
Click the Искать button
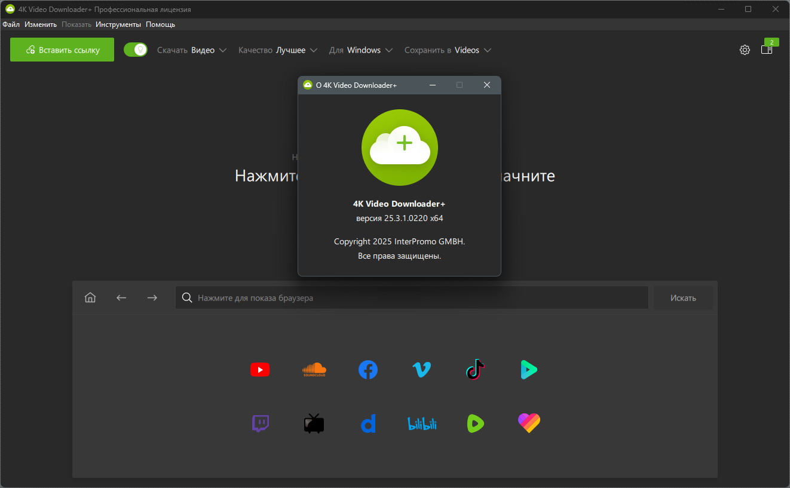point(683,297)
